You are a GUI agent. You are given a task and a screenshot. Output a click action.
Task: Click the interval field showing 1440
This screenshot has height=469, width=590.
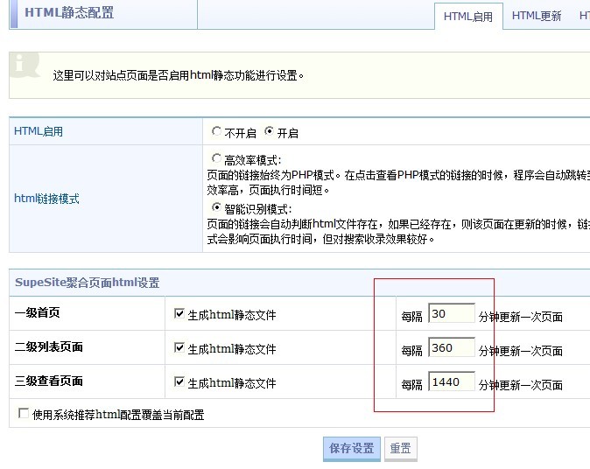click(x=452, y=381)
